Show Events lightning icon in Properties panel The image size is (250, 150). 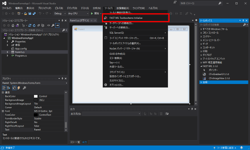[x=19, y=88]
